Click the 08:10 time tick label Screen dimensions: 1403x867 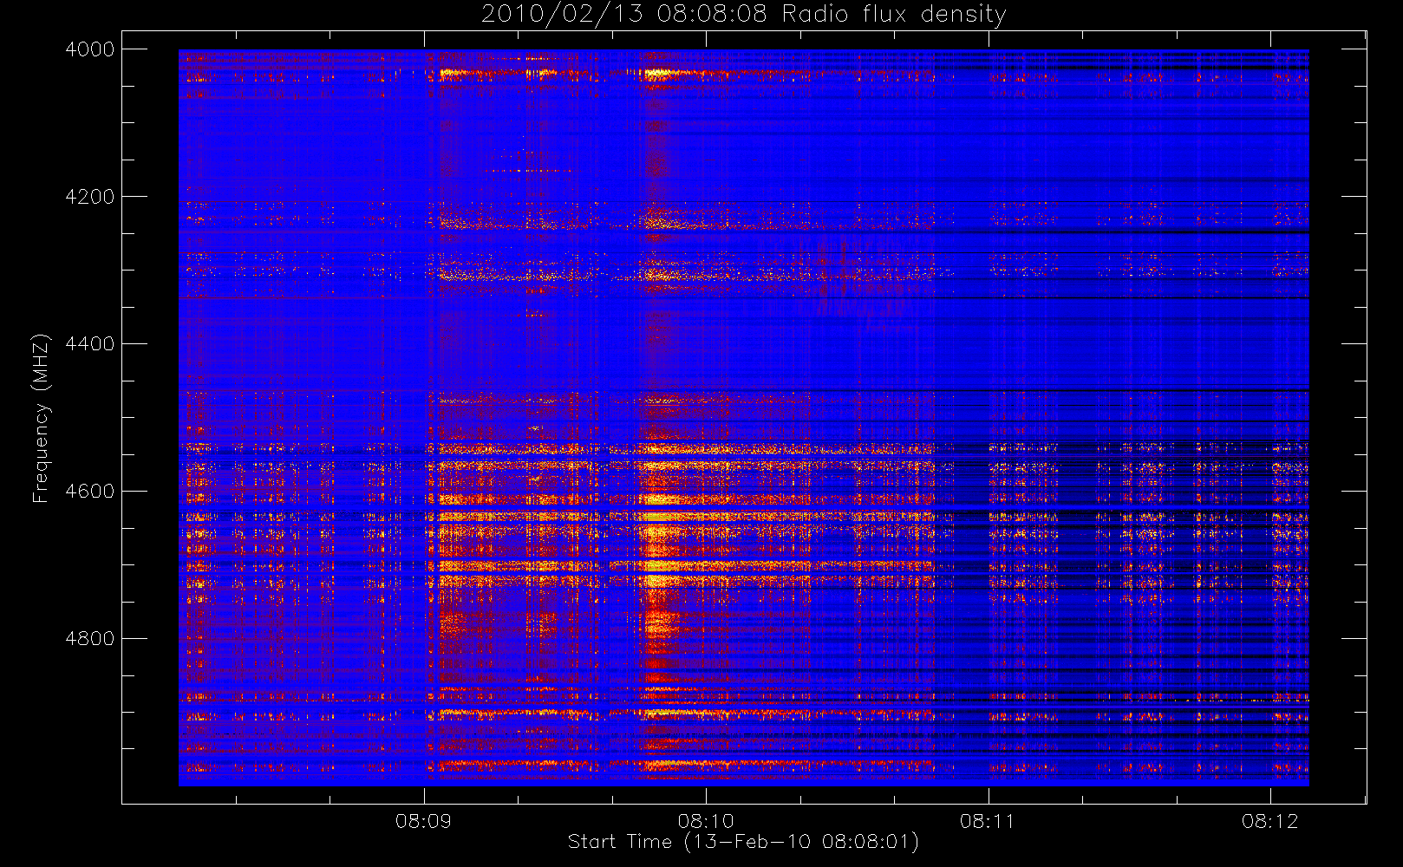click(706, 821)
